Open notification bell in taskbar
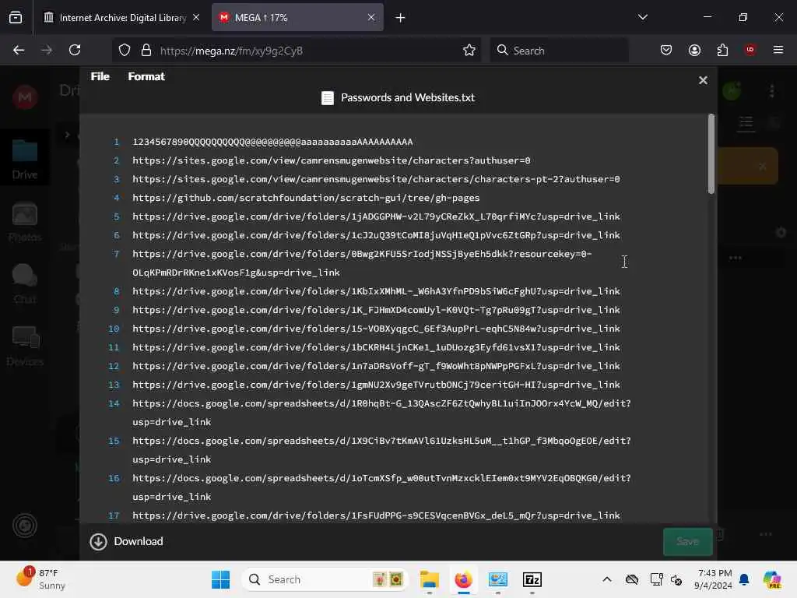Viewport: 797px width, 598px height. click(744, 579)
